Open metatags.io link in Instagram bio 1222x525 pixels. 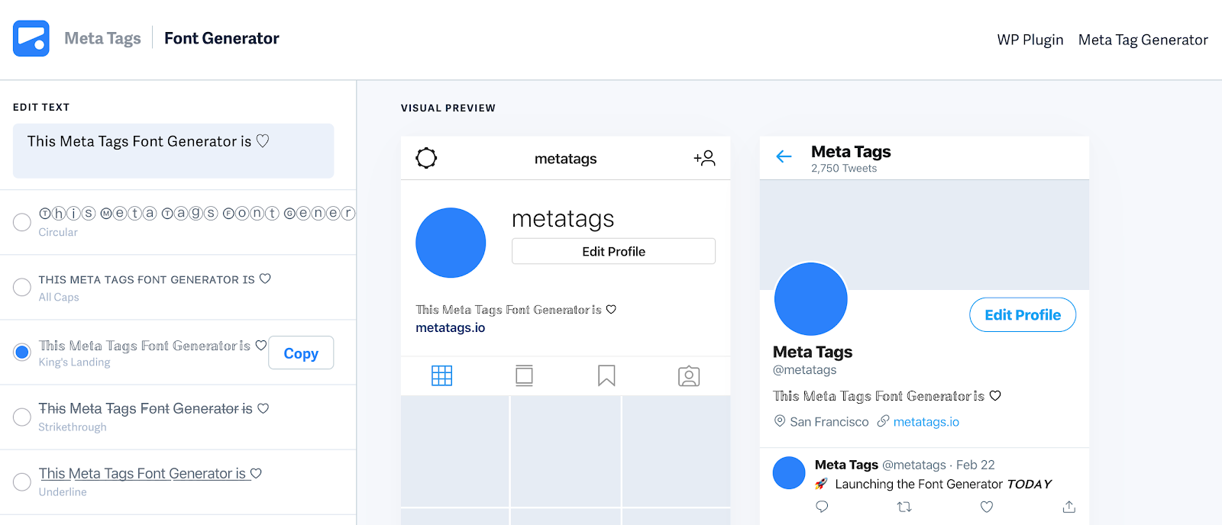(x=451, y=327)
